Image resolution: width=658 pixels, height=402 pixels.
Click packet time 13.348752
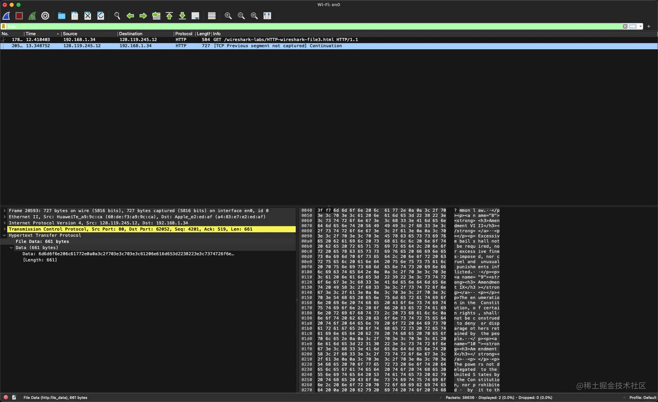point(38,46)
